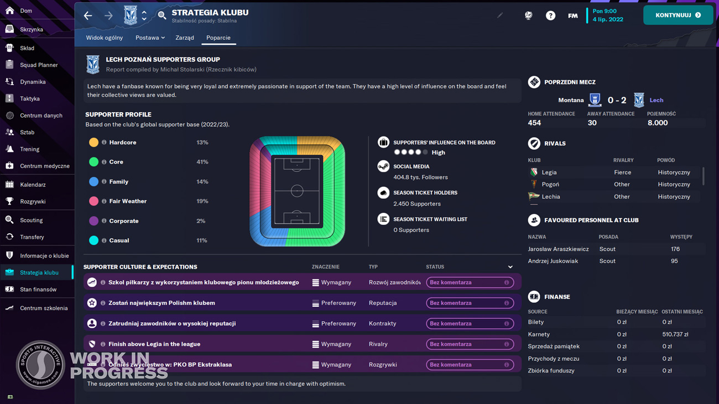
Task: Expand the Postawa dropdown tab
Action: [150, 38]
